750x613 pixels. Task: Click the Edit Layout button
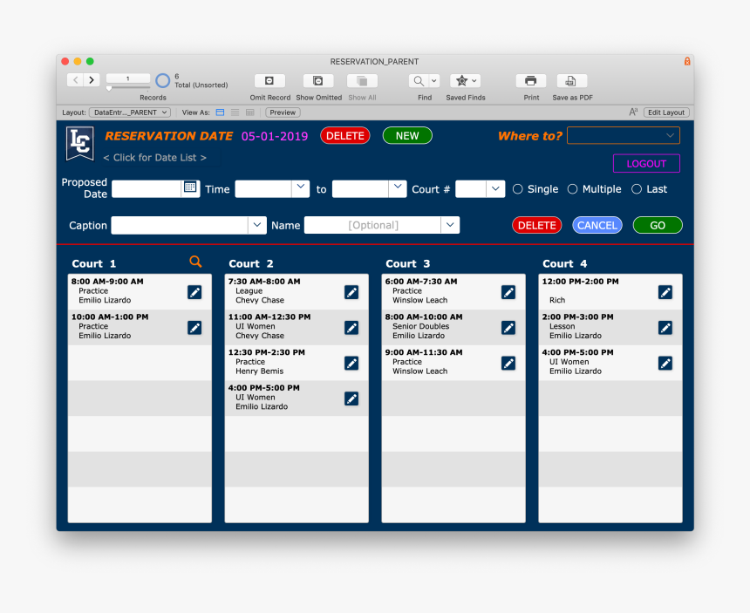click(x=666, y=112)
